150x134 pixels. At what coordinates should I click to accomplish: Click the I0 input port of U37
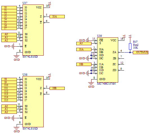click(9, 8)
